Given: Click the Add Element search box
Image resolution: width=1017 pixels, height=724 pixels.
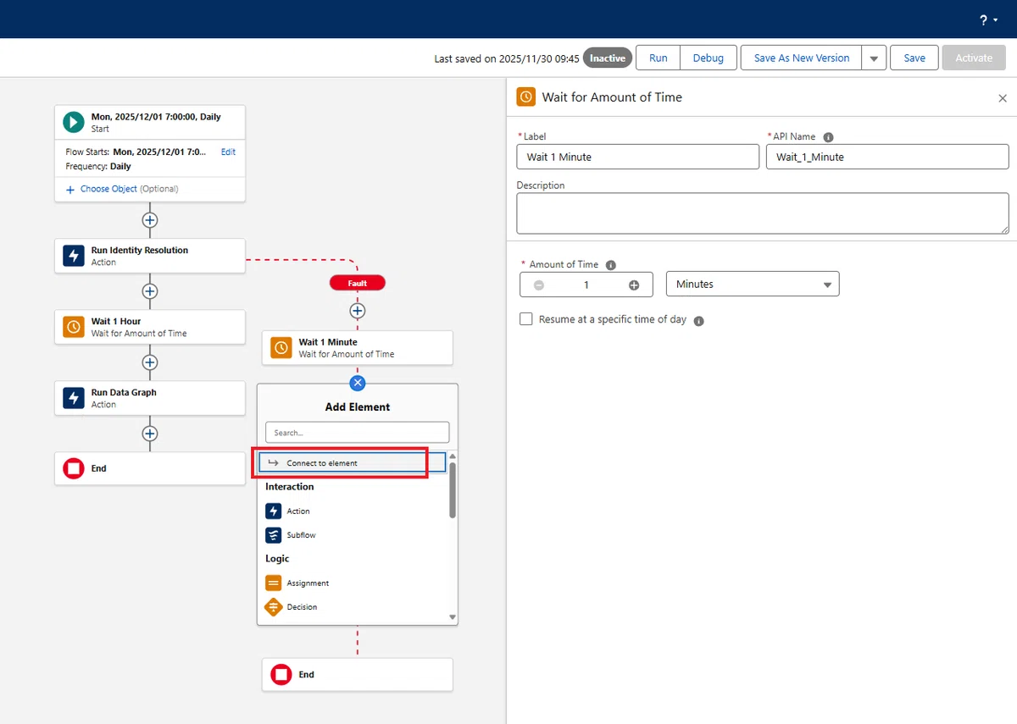Looking at the screenshot, I should (358, 433).
